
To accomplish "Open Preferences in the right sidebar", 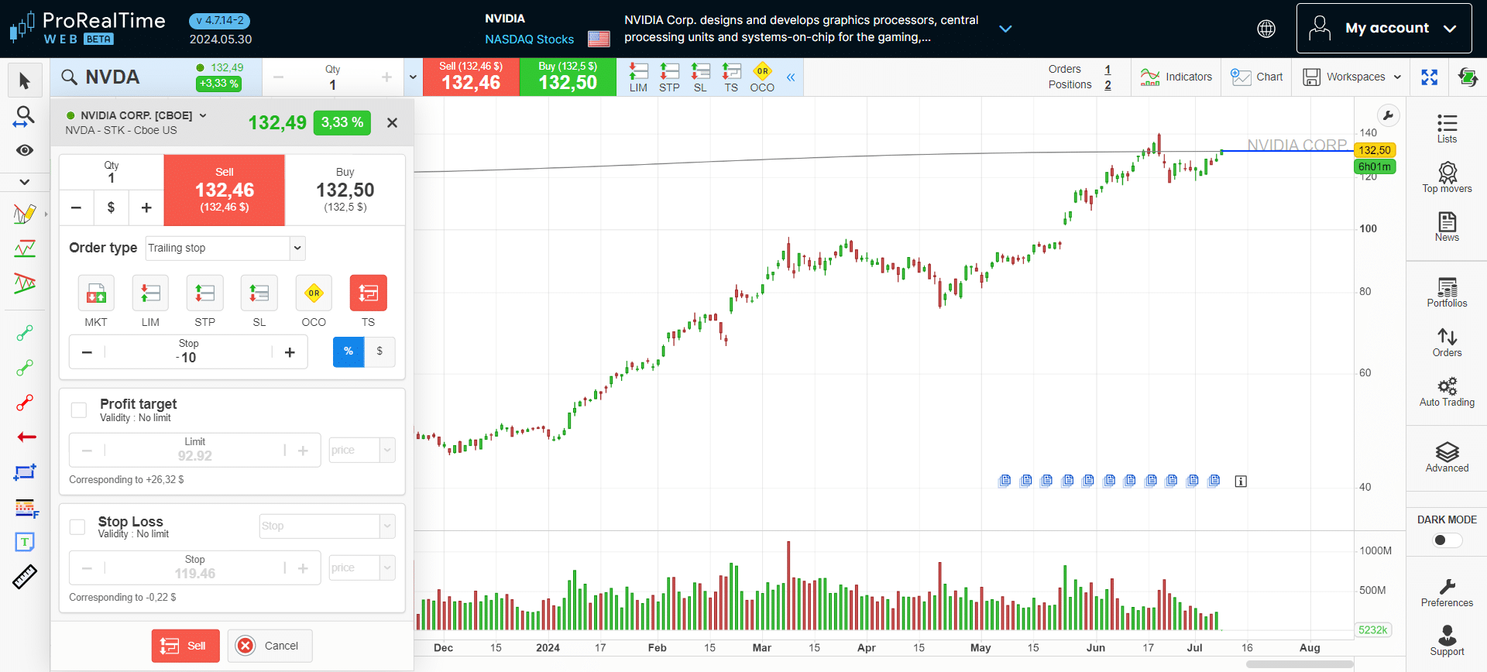I will (1447, 592).
